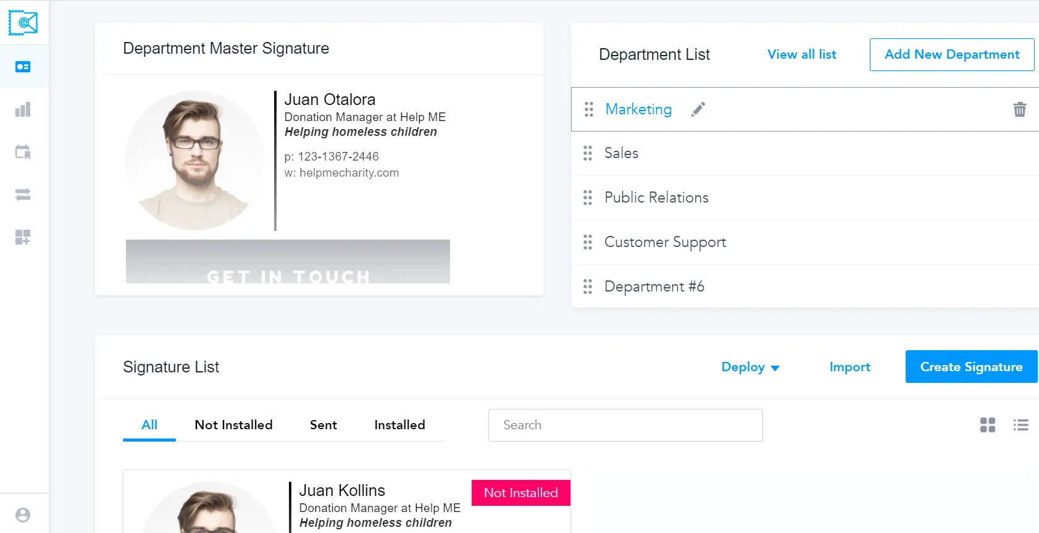Click the Create Signature button
This screenshot has width=1039, height=533.
click(x=971, y=367)
